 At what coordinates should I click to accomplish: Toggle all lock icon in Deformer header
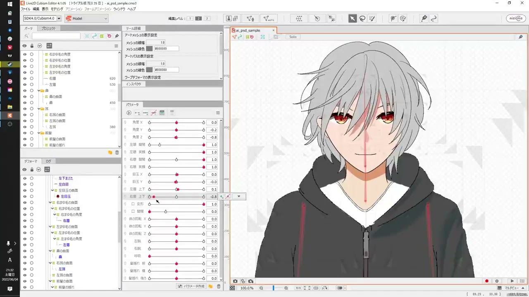click(x=32, y=170)
